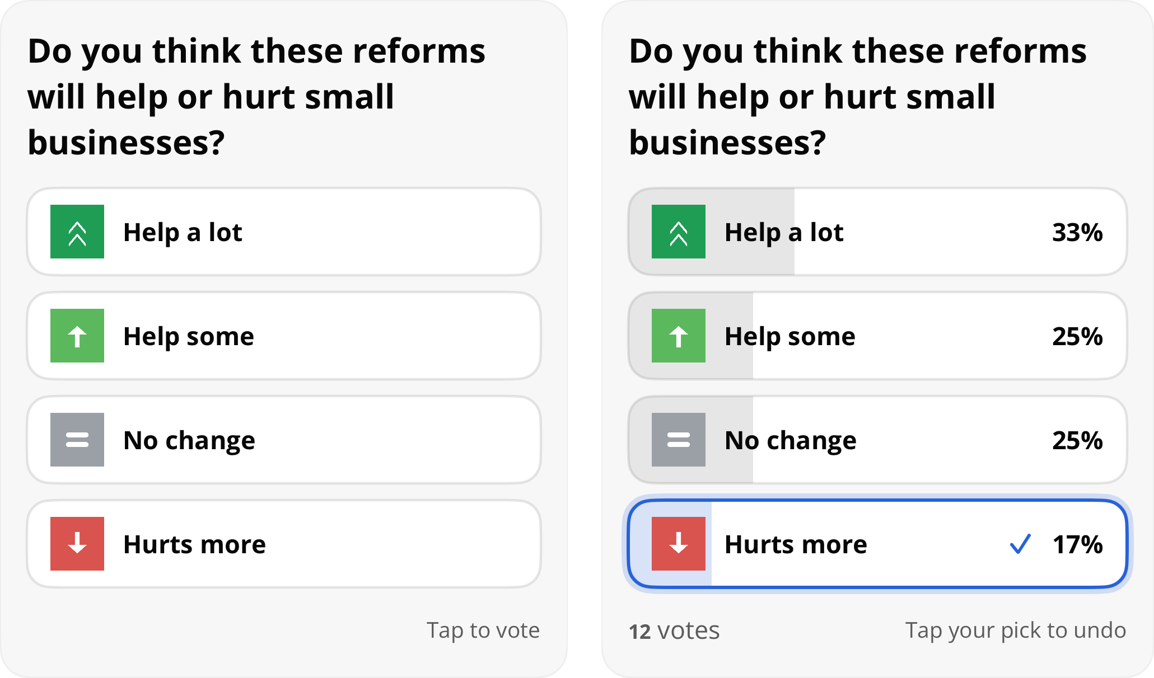Viewport: 1154px width, 678px height.
Task: Click 'Tap your pick to undo' text
Action: tap(1016, 630)
